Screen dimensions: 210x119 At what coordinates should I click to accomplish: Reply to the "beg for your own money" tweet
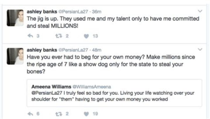pyautogui.click(x=29, y=114)
